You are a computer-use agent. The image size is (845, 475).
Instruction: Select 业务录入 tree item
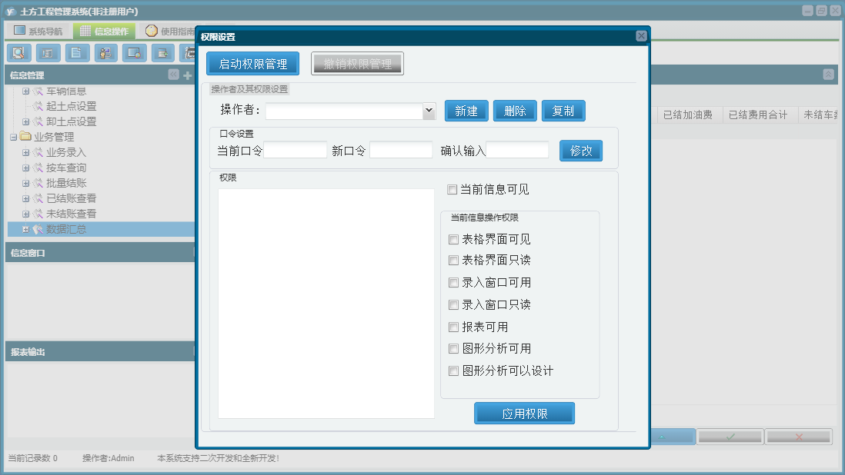pos(66,153)
